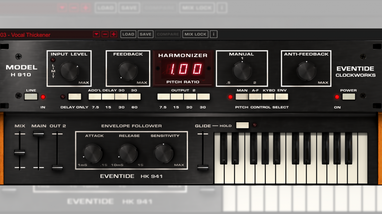Select ENV pitch control
Viewport: 382px width, 214px height.
pos(282,97)
